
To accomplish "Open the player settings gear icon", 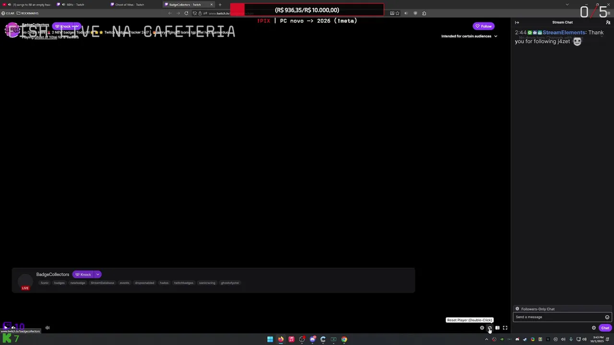I will pos(482,328).
